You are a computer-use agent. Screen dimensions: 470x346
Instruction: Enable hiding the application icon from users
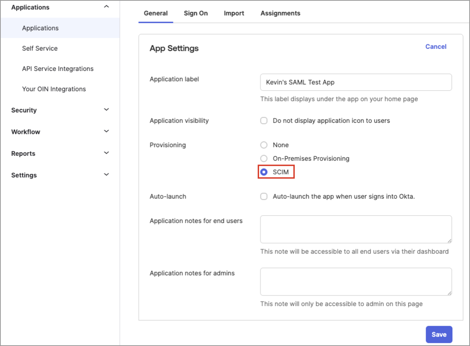pyautogui.click(x=264, y=120)
